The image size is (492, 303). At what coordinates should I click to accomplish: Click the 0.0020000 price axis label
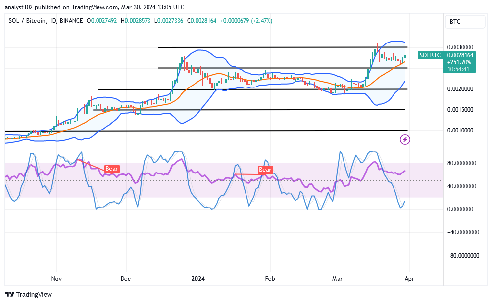[460, 89]
